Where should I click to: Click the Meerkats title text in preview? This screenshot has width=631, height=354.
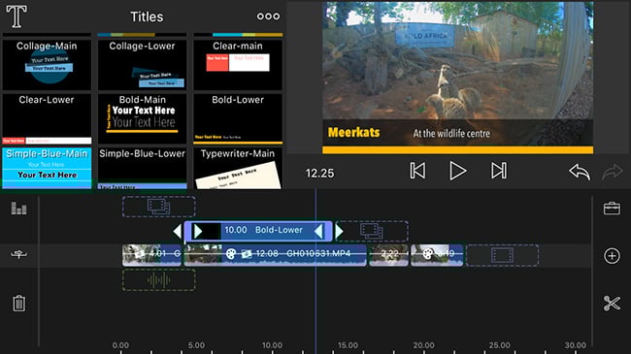[x=353, y=132]
